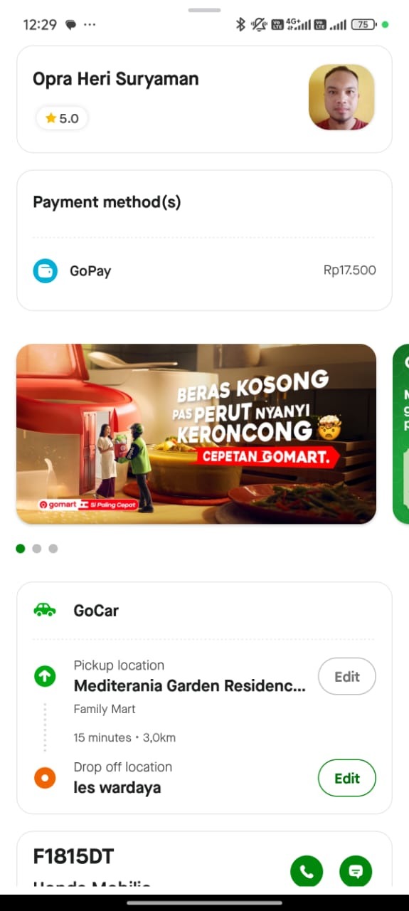Call the driver with phone icon
Image resolution: width=409 pixels, height=911 pixels.
coord(307,871)
